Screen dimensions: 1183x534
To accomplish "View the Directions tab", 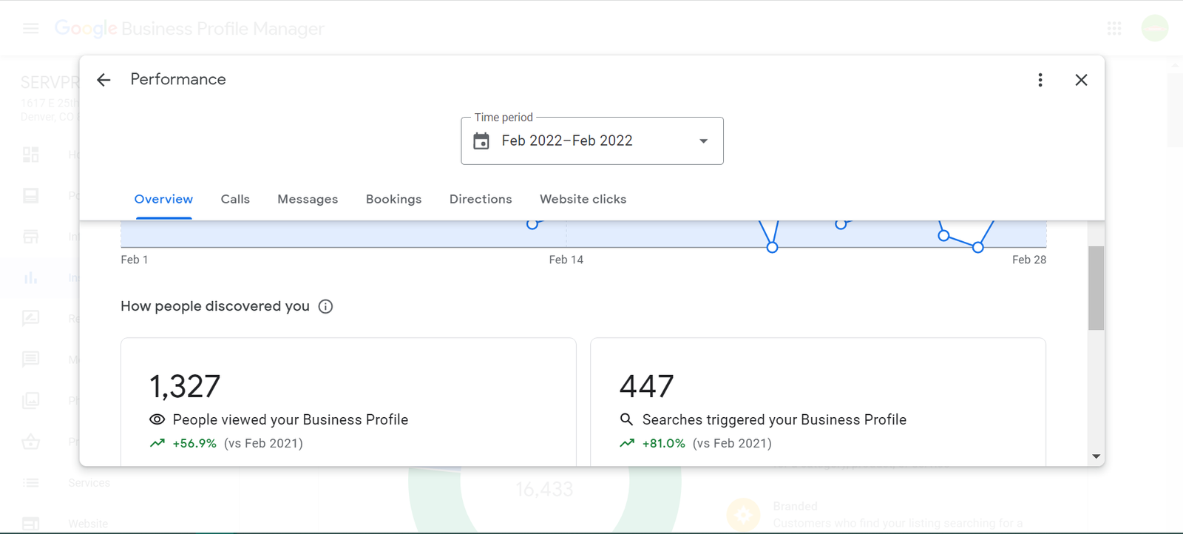I will click(481, 199).
